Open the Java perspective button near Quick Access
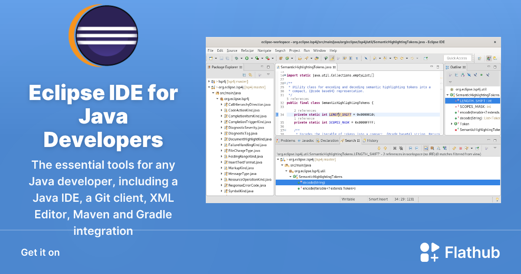The image size is (521, 274). point(489,58)
